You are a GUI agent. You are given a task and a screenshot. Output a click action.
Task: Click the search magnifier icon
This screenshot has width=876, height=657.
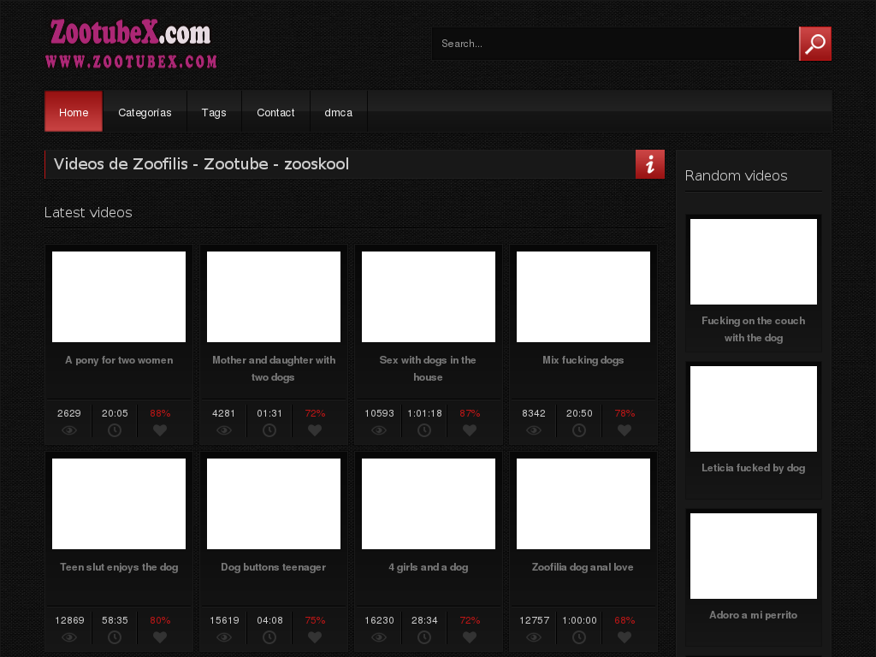[x=814, y=43]
